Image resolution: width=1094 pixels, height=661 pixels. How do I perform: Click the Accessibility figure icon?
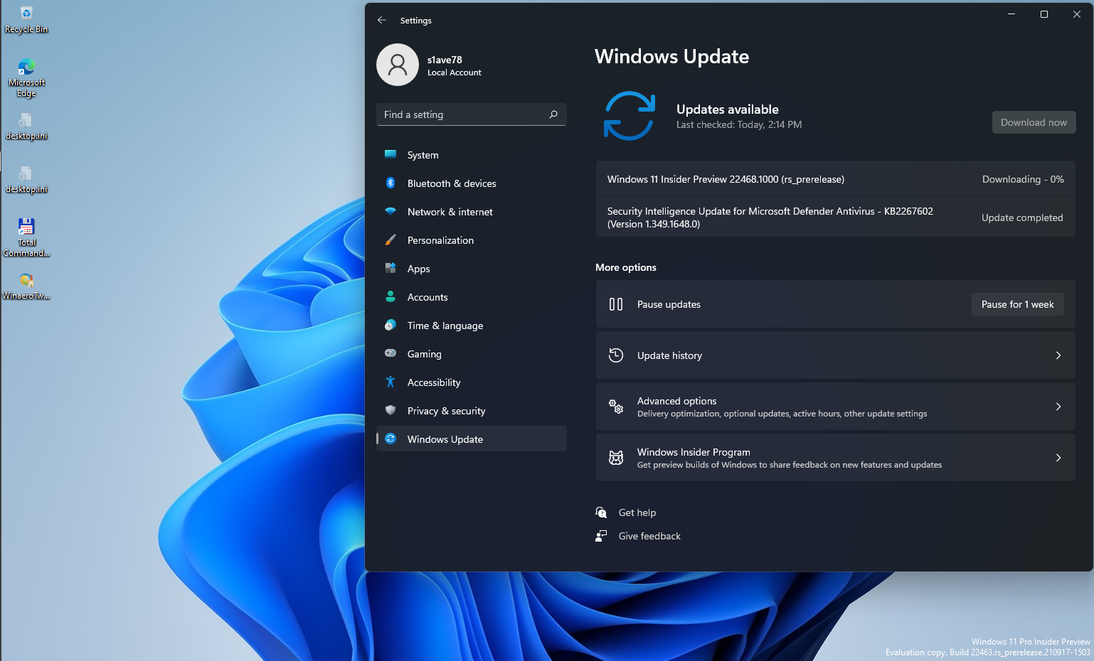pyautogui.click(x=391, y=382)
